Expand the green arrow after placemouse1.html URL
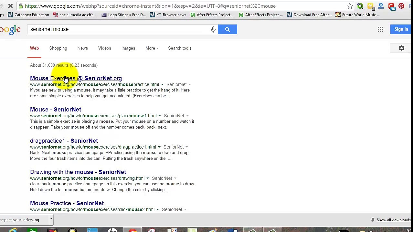Image resolution: width=413 pixels, height=232 pixels. click(x=160, y=116)
